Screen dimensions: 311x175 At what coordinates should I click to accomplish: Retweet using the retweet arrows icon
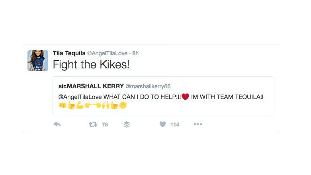click(x=92, y=124)
